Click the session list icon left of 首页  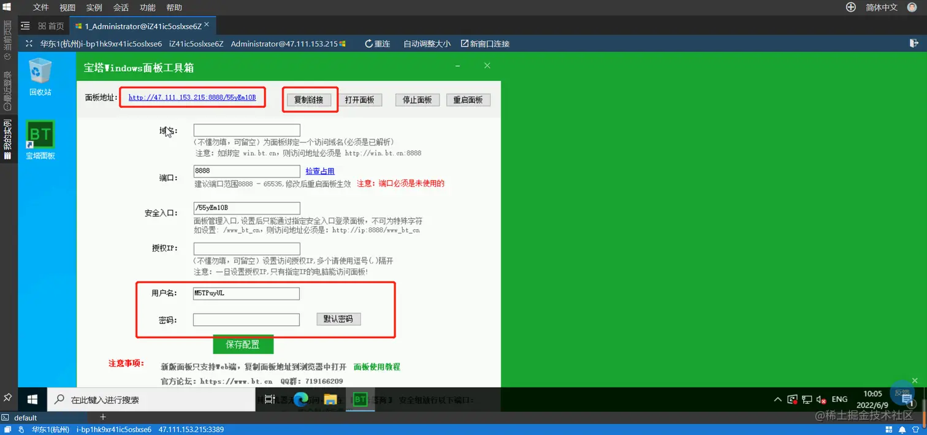tap(25, 26)
